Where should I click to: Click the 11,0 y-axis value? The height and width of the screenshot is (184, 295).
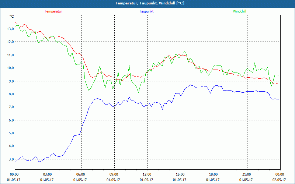coord(11,55)
